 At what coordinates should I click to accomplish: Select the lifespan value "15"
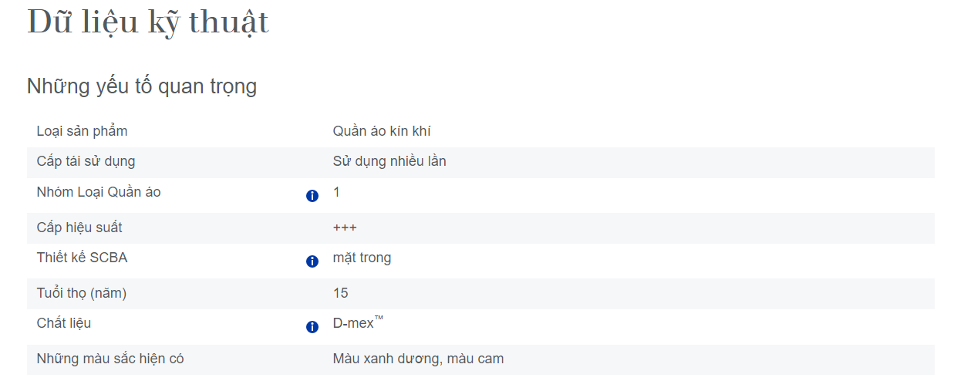click(x=340, y=293)
